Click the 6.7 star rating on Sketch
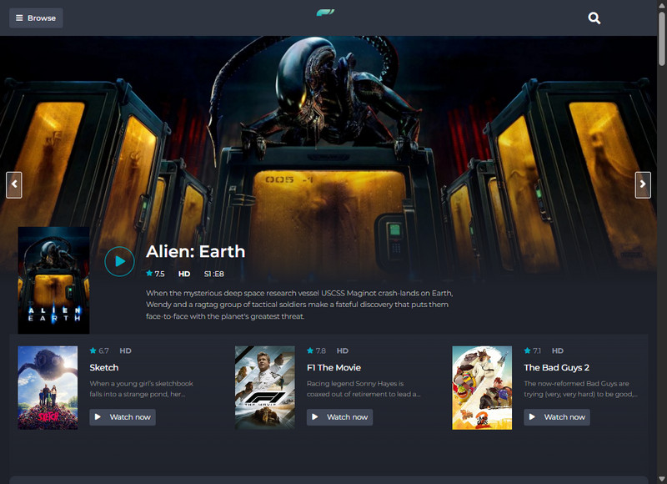This screenshot has width=667, height=484. [99, 350]
